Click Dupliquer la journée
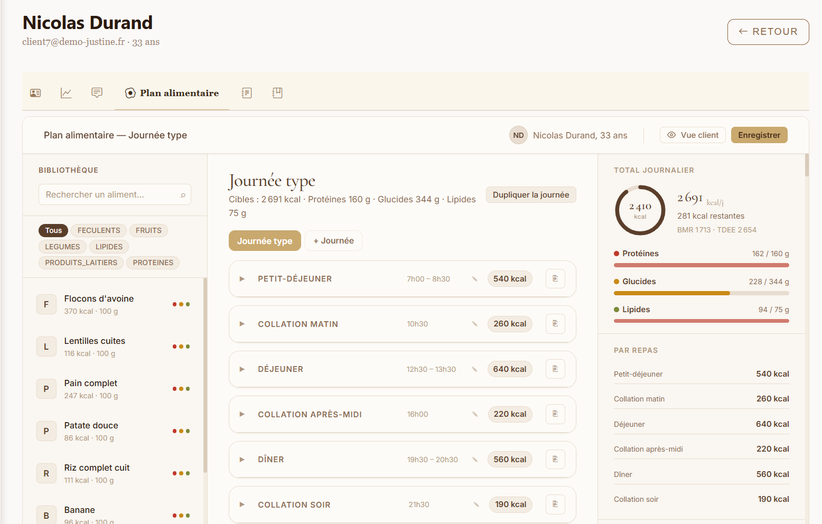822x524 pixels. point(531,195)
